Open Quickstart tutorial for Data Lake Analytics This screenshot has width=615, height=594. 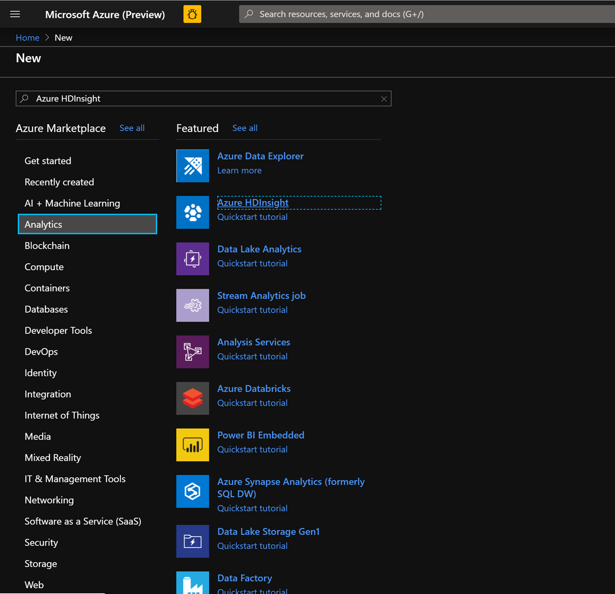[x=253, y=263]
